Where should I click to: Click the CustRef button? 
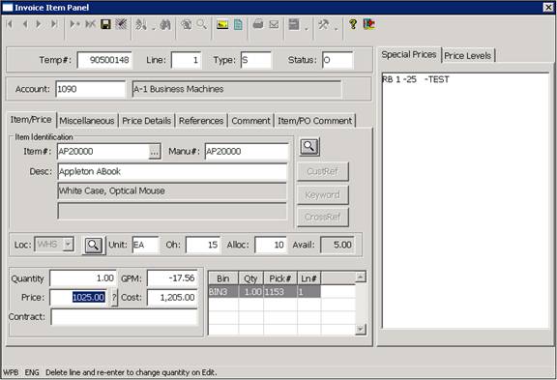pos(323,171)
